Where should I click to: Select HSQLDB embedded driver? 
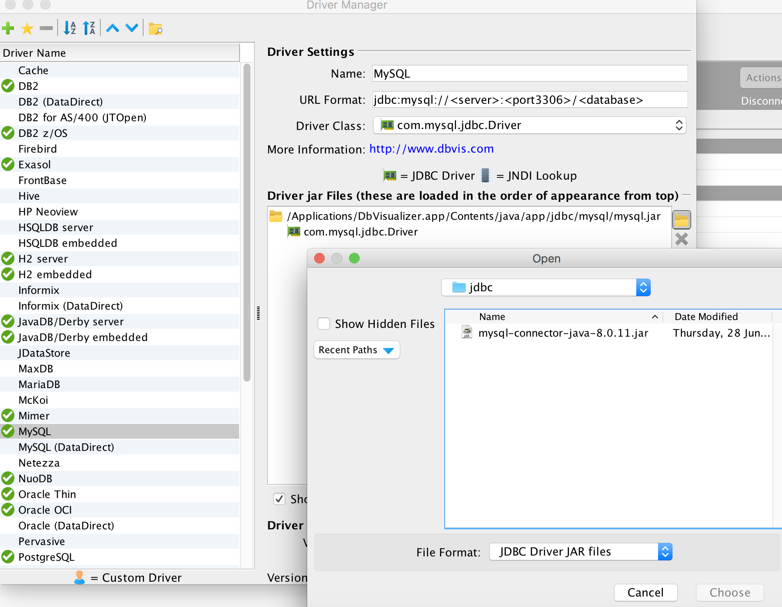click(120, 243)
